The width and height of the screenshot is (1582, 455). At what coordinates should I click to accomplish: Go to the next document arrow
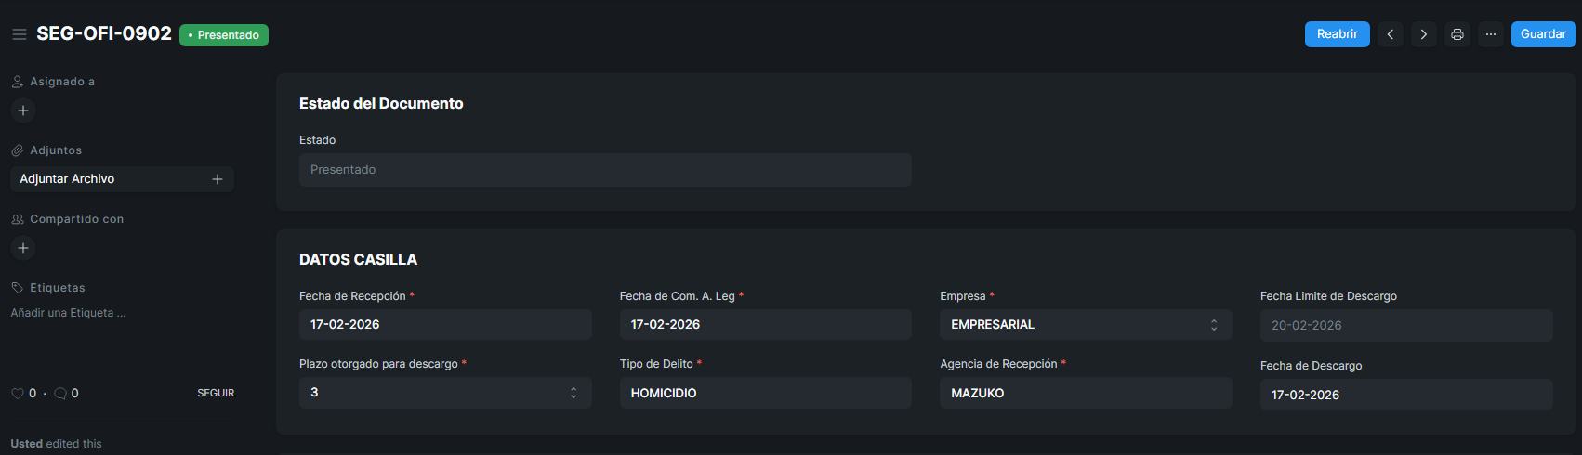coord(1424,34)
